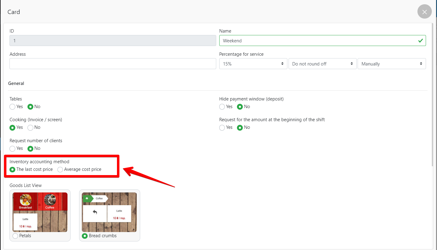Select Yes for shift beginning amount request
This screenshot has width=437, height=250.
click(x=222, y=128)
